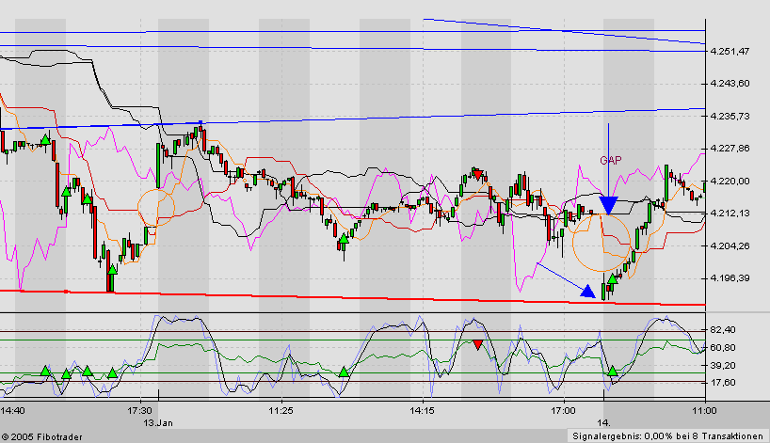Click the 11:00 time axis label

point(703,411)
